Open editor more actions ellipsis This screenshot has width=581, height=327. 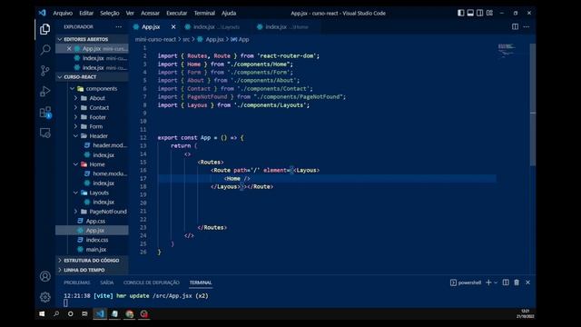tap(527, 26)
